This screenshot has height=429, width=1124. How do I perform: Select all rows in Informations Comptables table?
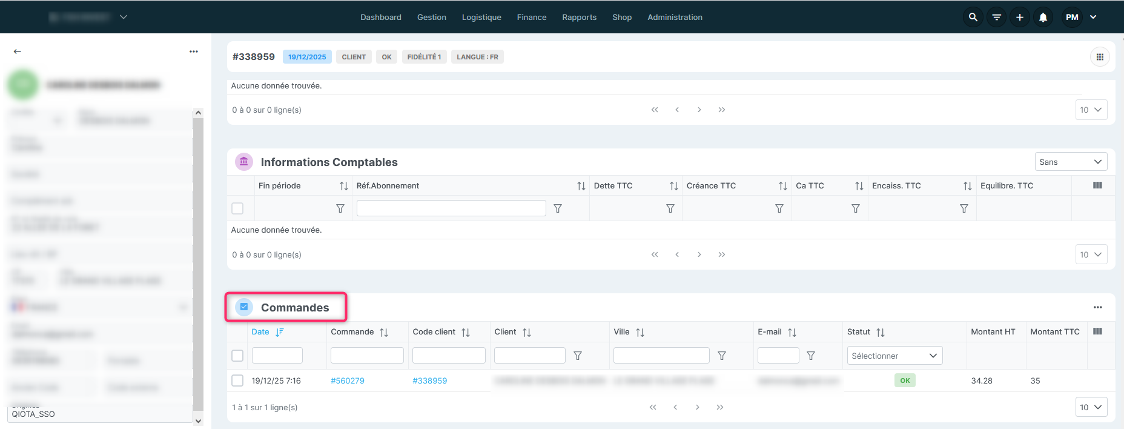tap(237, 208)
